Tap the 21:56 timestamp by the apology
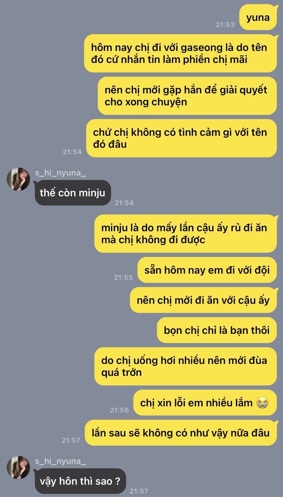Viewport: 283px width, 497px height. tap(119, 410)
